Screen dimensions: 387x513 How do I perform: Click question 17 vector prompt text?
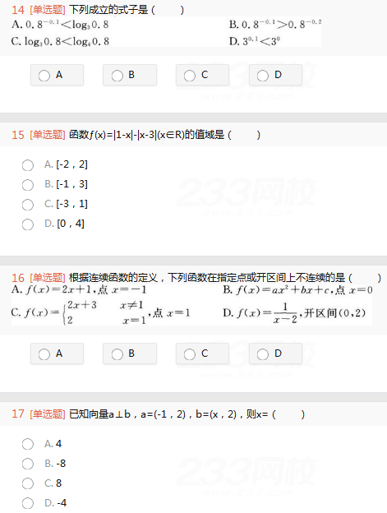pyautogui.click(x=187, y=414)
